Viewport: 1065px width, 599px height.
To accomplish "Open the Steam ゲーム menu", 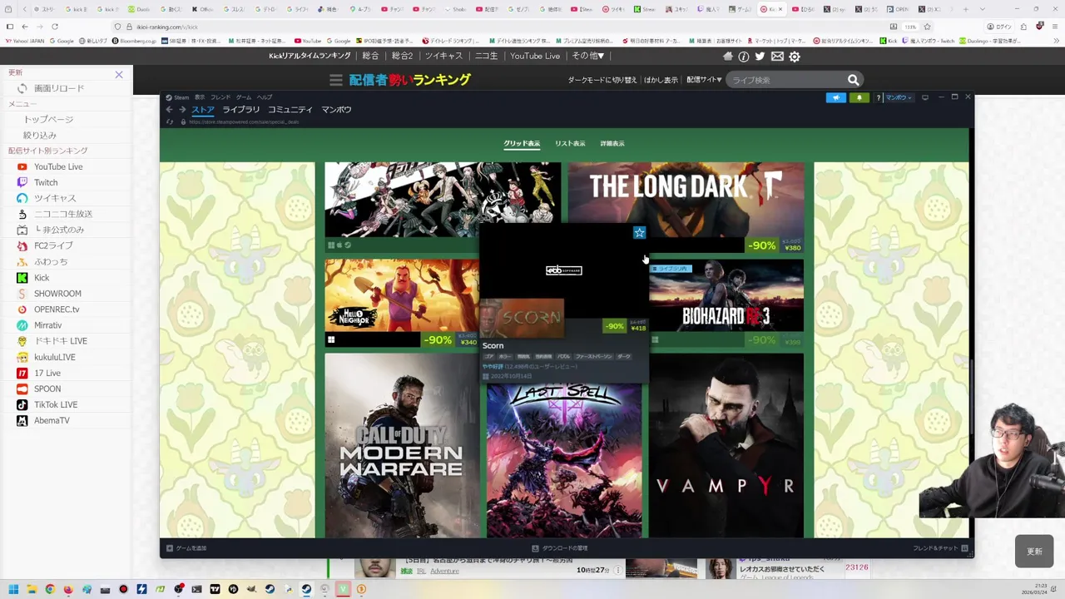I will [x=244, y=97].
